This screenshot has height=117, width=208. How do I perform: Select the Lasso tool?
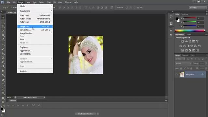3,26
